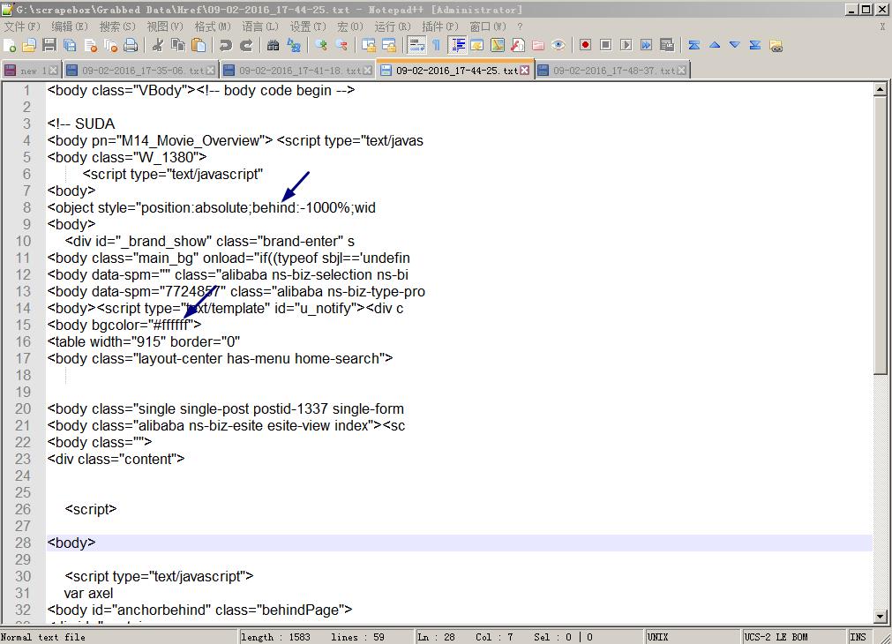
Task: Toggle INS mode in status bar
Action: tap(858, 637)
